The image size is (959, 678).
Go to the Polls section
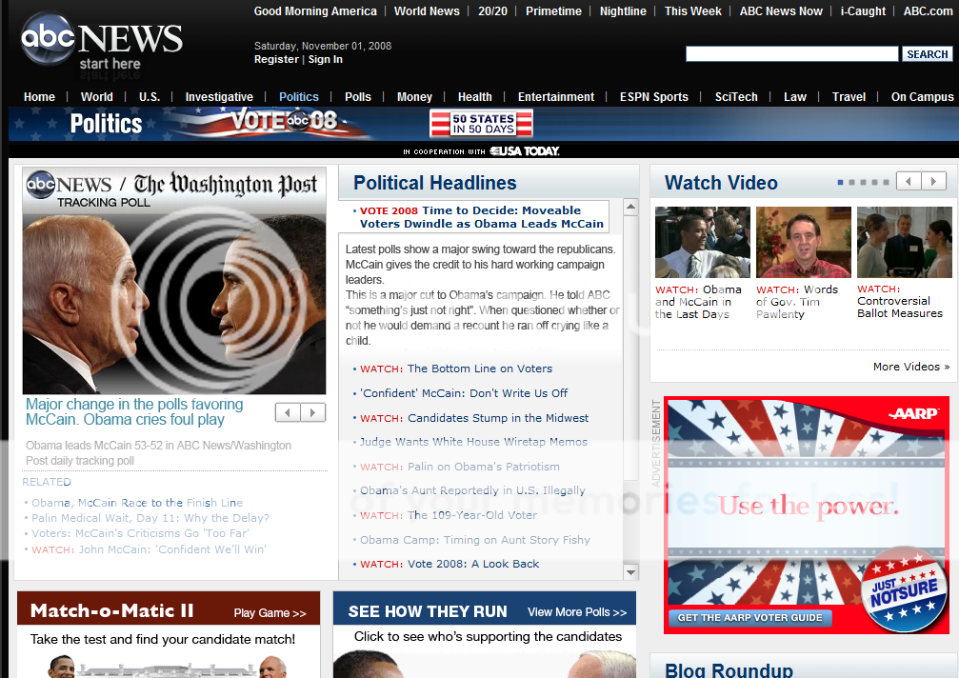pyautogui.click(x=358, y=96)
